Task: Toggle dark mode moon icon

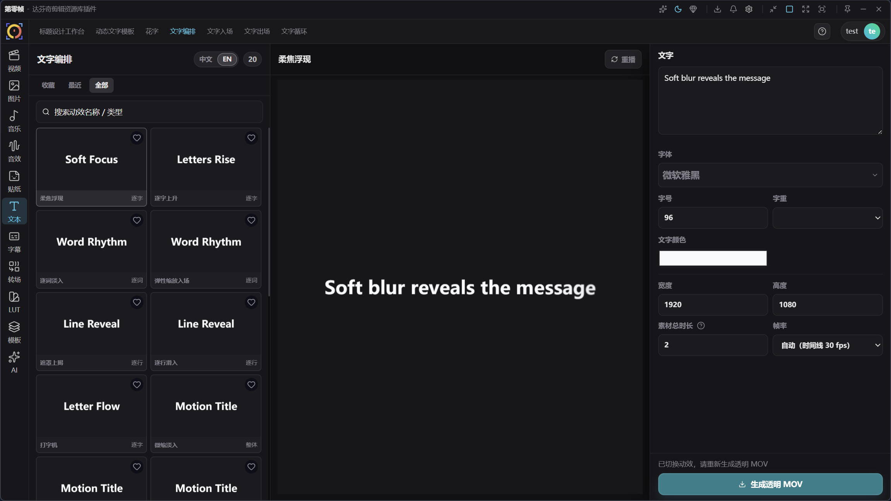Action: [x=678, y=9]
